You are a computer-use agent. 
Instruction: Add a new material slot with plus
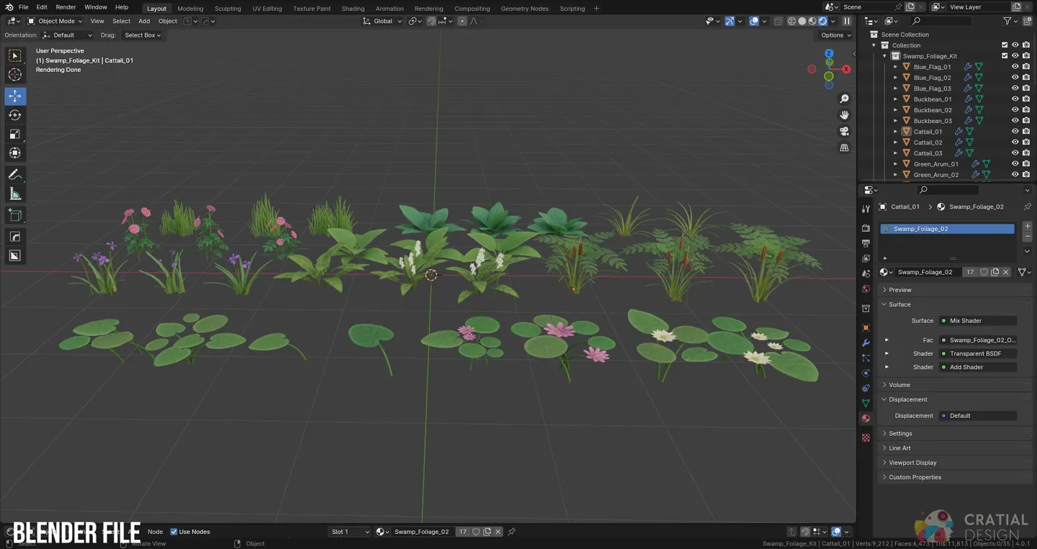[x=1027, y=226]
